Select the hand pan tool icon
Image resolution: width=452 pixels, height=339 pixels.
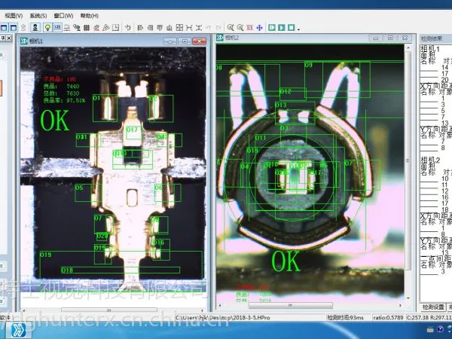coord(128,28)
